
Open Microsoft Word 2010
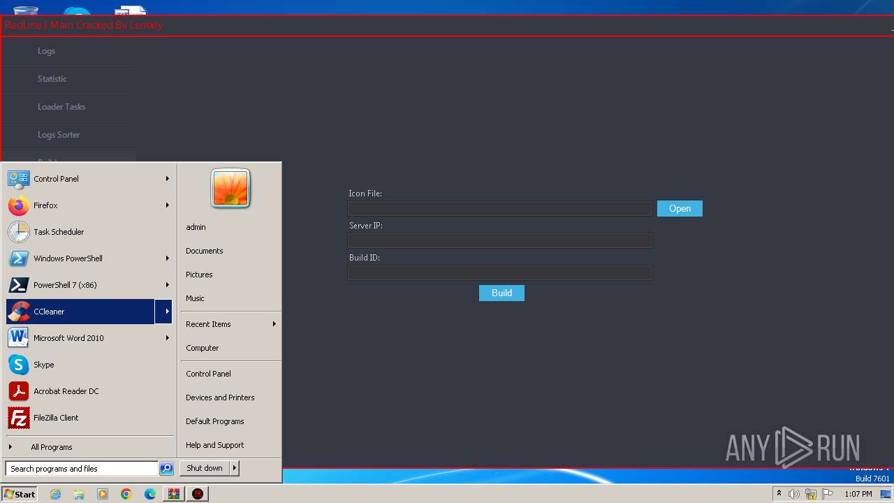pyautogui.click(x=18, y=338)
